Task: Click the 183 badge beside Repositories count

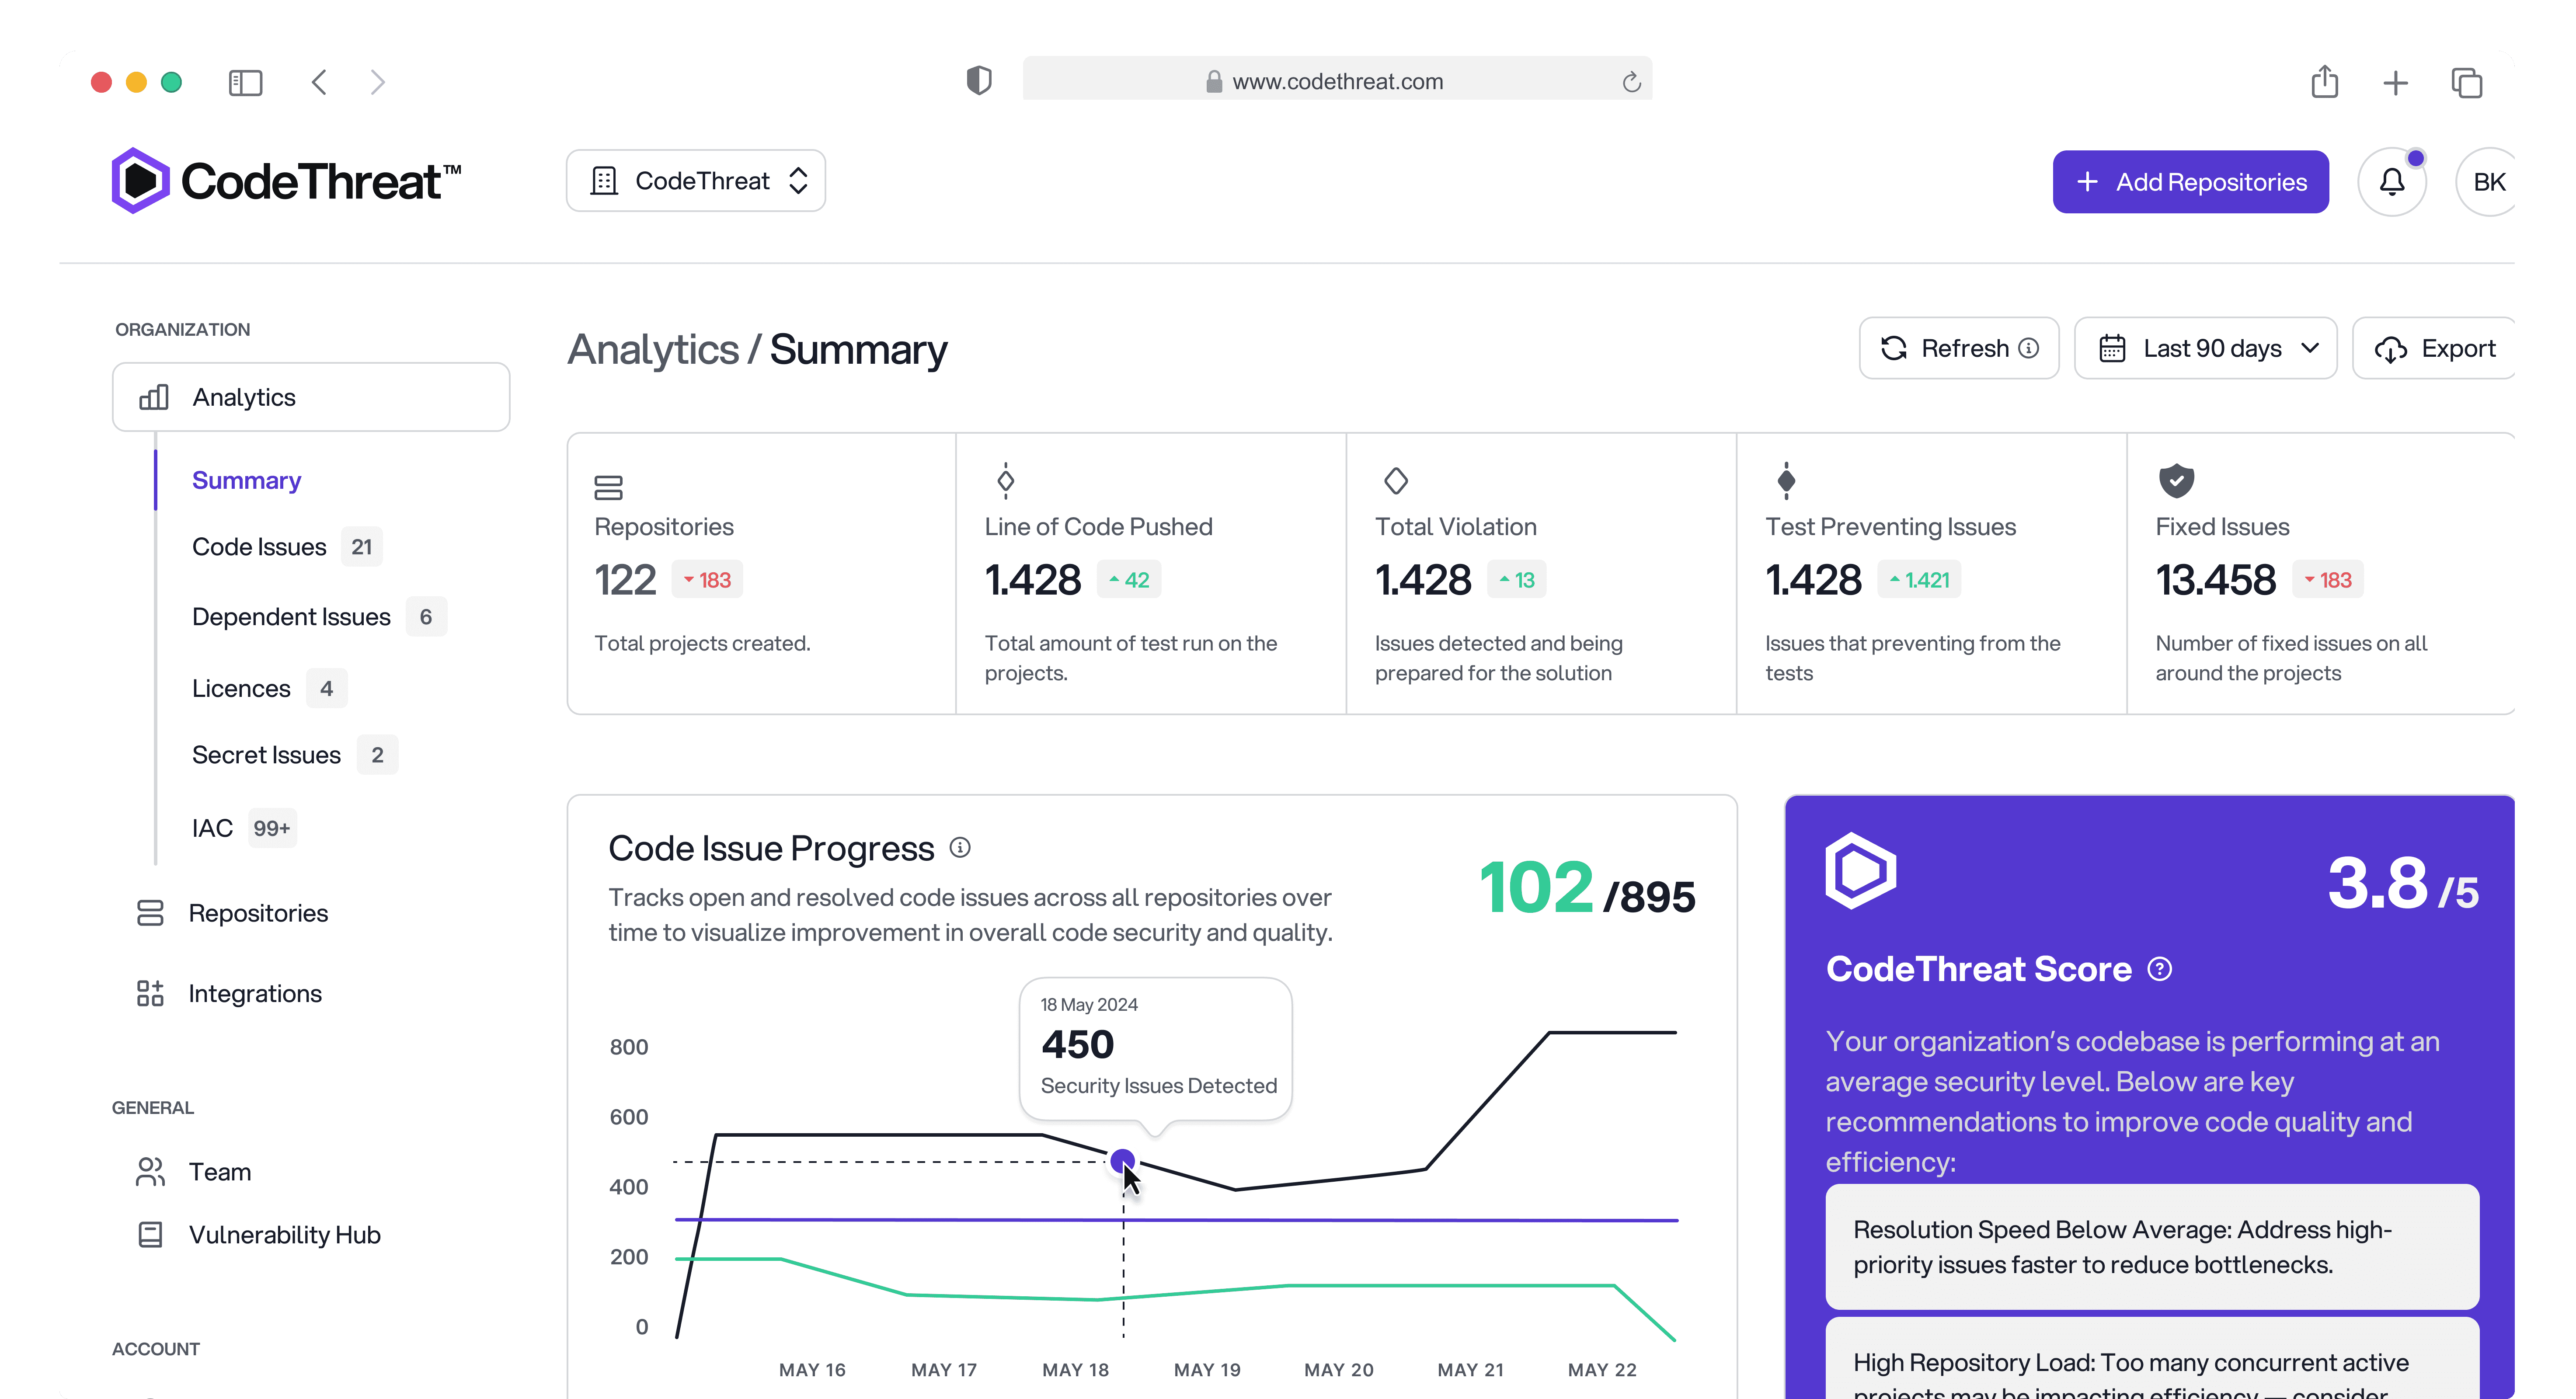Action: 707,580
